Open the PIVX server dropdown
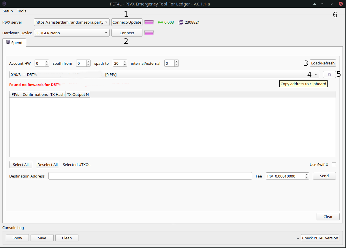The width and height of the screenshot is (346, 248). click(106, 22)
